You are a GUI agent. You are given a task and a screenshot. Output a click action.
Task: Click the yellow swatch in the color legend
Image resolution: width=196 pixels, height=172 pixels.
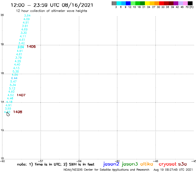pos(147,3)
